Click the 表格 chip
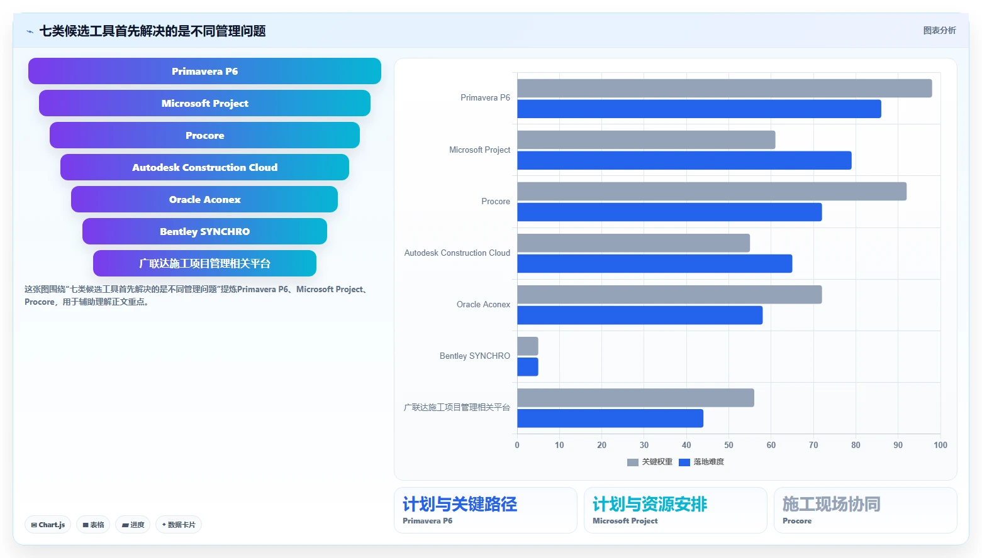This screenshot has height=558, width=982. coord(93,525)
